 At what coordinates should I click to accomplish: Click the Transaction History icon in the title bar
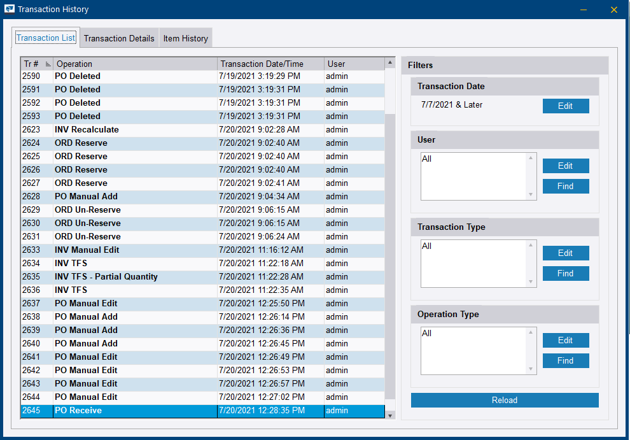tap(10, 9)
